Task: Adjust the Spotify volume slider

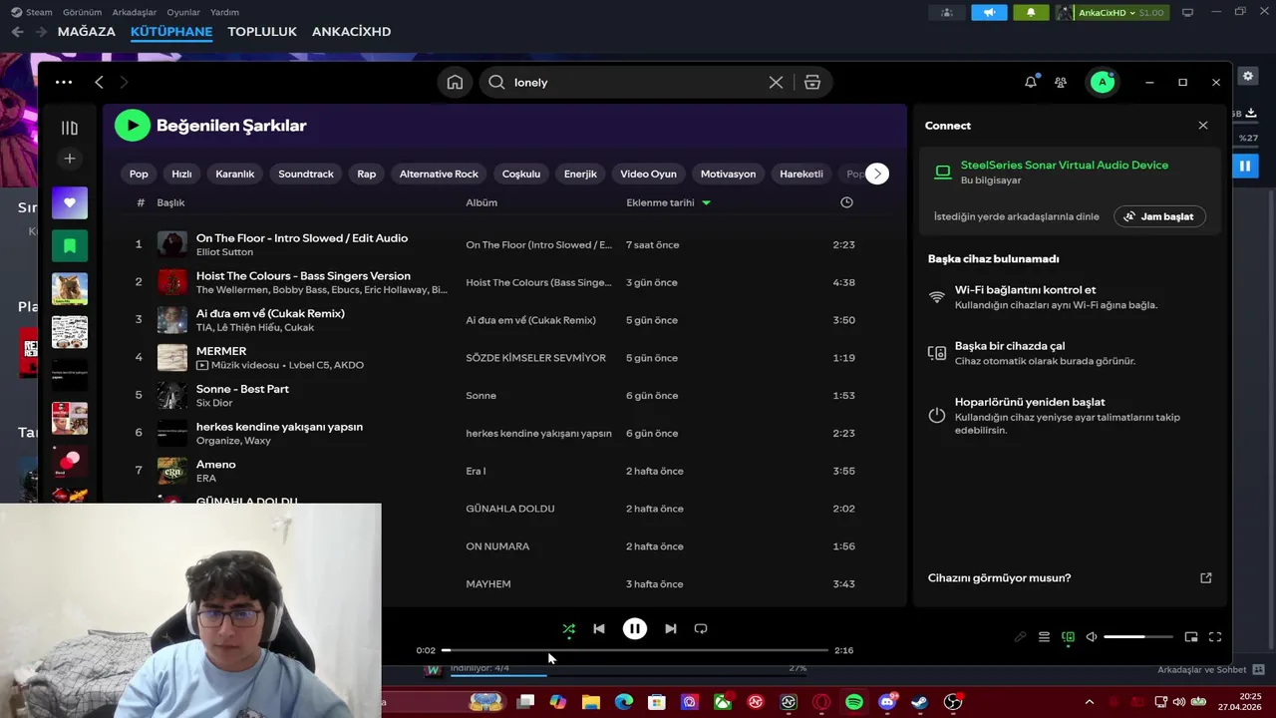Action: click(1138, 637)
